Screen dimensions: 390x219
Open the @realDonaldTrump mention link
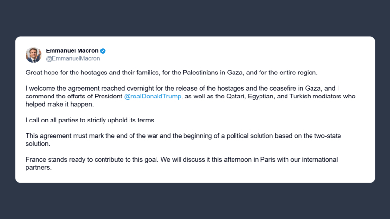click(153, 97)
